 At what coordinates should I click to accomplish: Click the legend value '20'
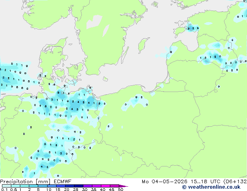pyautogui.click(x=67, y=189)
